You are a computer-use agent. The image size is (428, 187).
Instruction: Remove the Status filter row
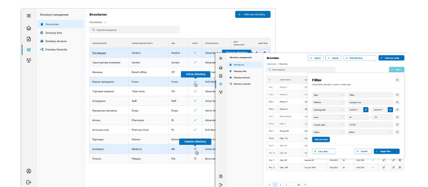(398, 132)
